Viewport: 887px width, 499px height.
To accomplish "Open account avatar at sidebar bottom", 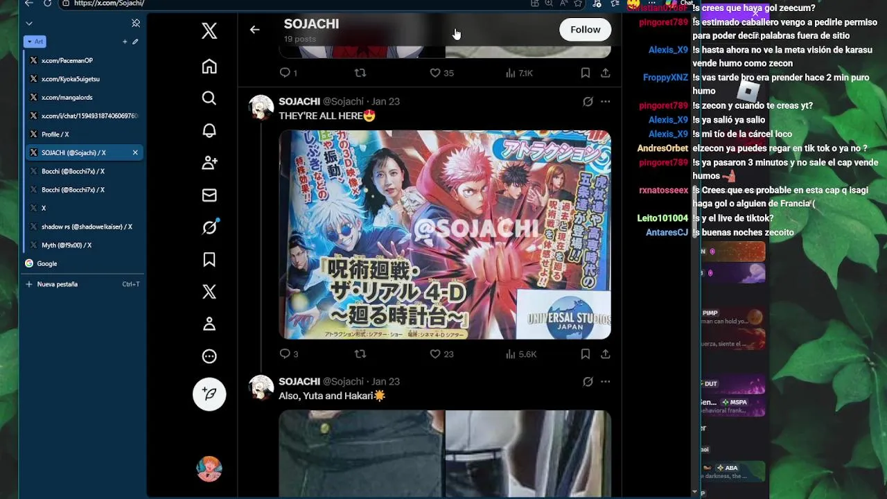I will pos(209,469).
